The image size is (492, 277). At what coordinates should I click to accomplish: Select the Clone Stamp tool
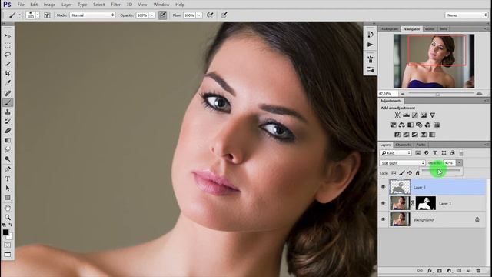point(8,112)
